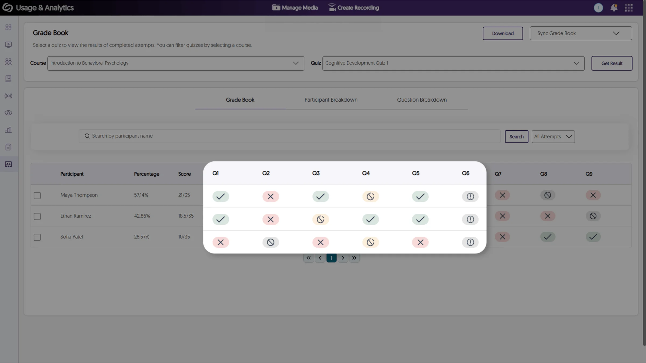
Task: Open the media player icon in sidebar
Action: [8, 44]
